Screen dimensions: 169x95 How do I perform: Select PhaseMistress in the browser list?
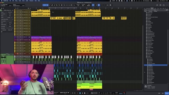[x=151, y=82]
